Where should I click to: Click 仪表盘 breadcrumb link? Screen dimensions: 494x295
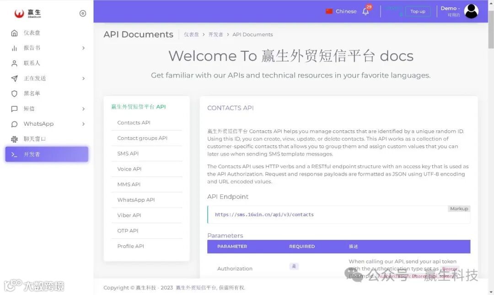coord(191,34)
